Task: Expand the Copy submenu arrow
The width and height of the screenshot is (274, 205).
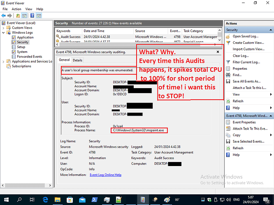Action: (x=271, y=135)
